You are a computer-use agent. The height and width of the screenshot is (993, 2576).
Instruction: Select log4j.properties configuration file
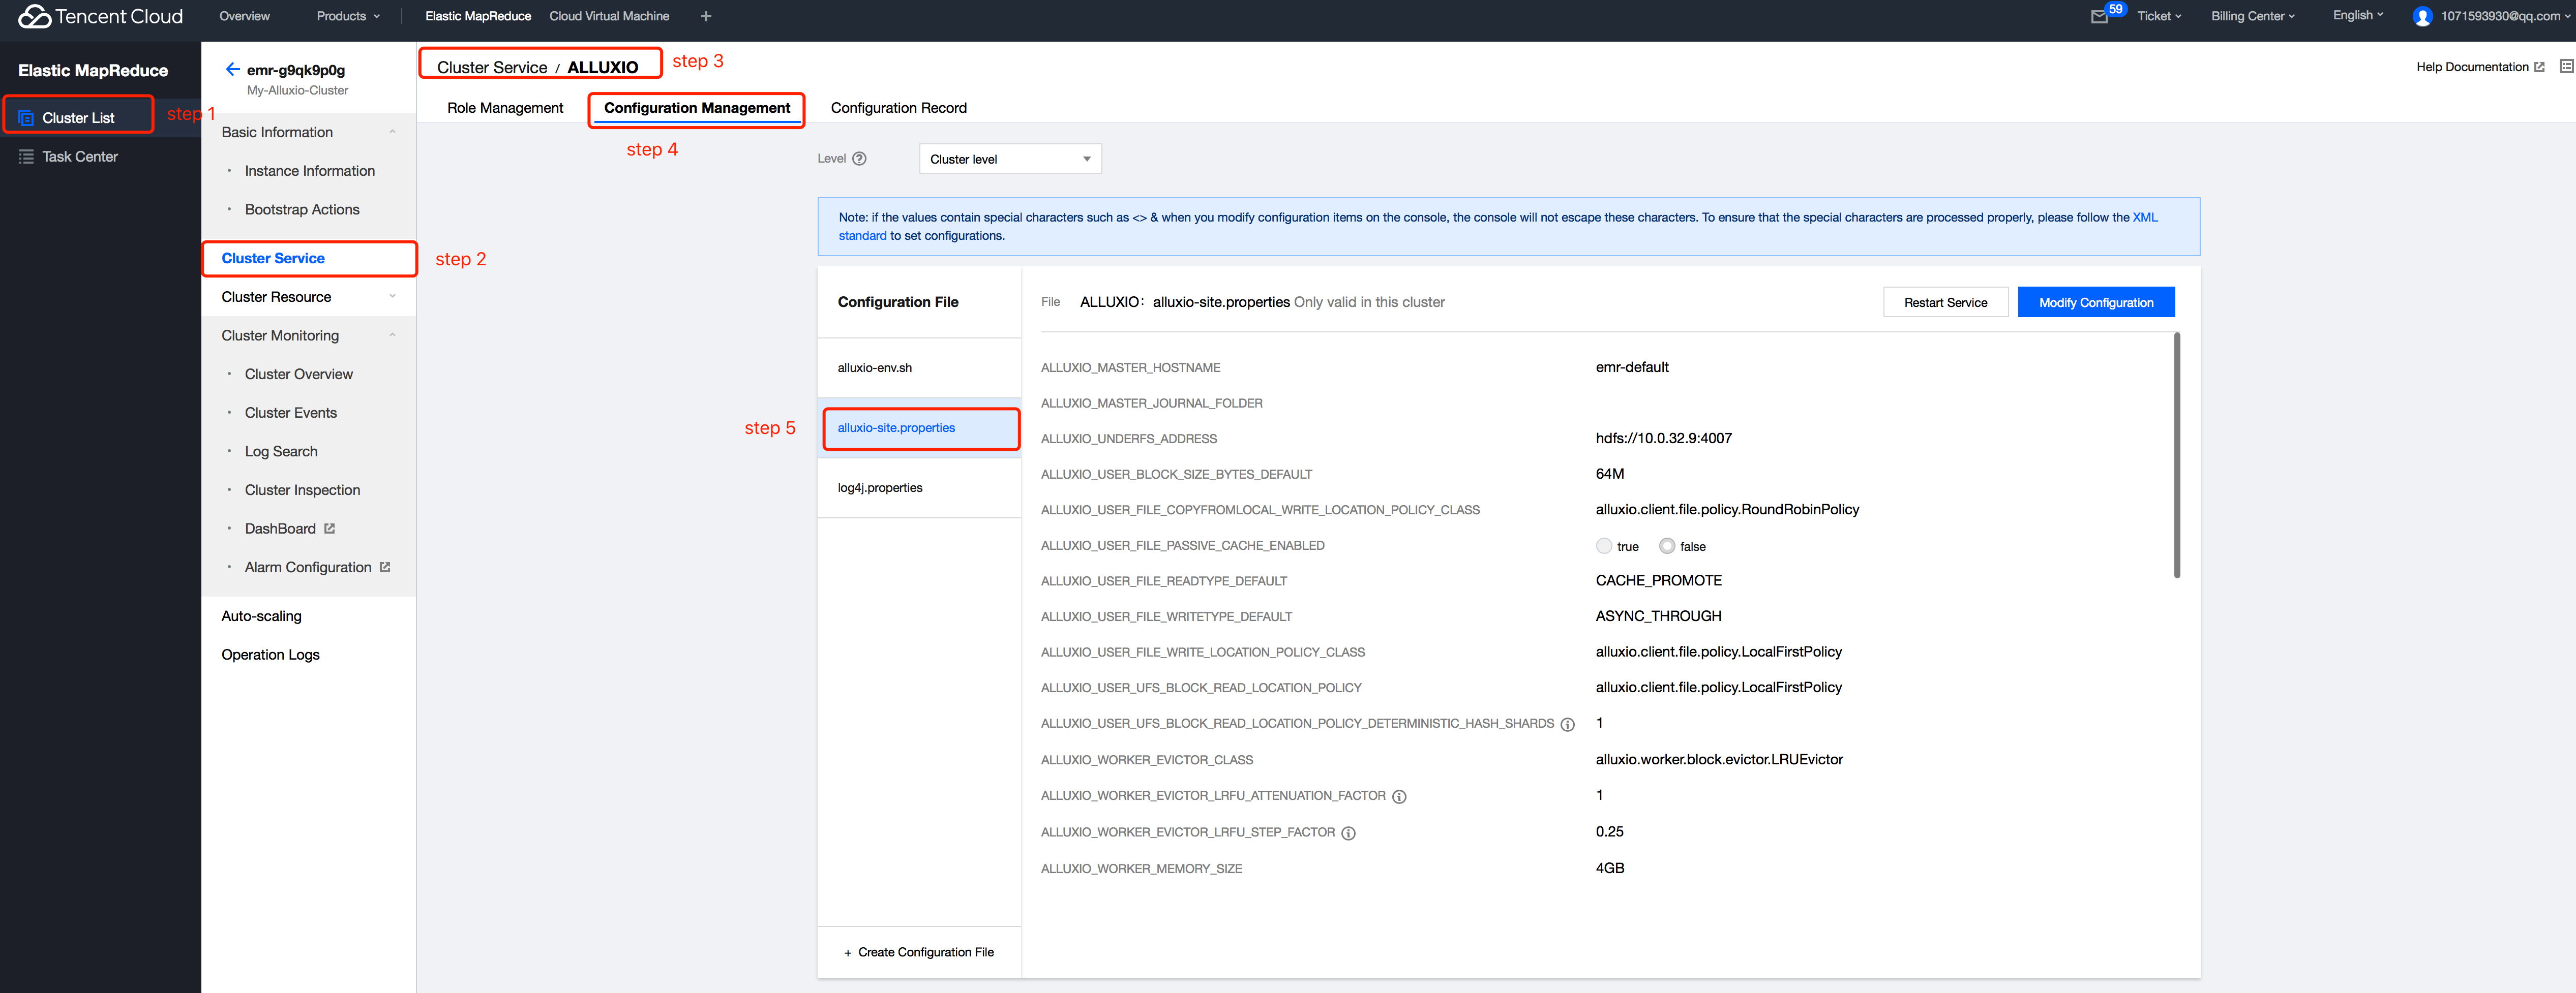pos(919,487)
